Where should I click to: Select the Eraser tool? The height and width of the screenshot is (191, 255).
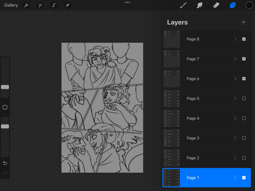click(x=216, y=5)
